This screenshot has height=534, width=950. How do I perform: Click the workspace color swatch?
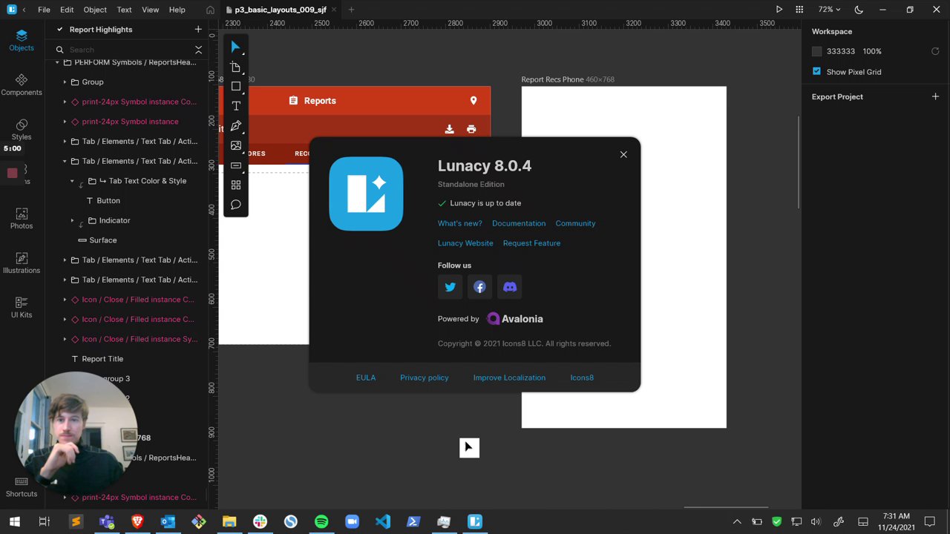click(x=816, y=51)
